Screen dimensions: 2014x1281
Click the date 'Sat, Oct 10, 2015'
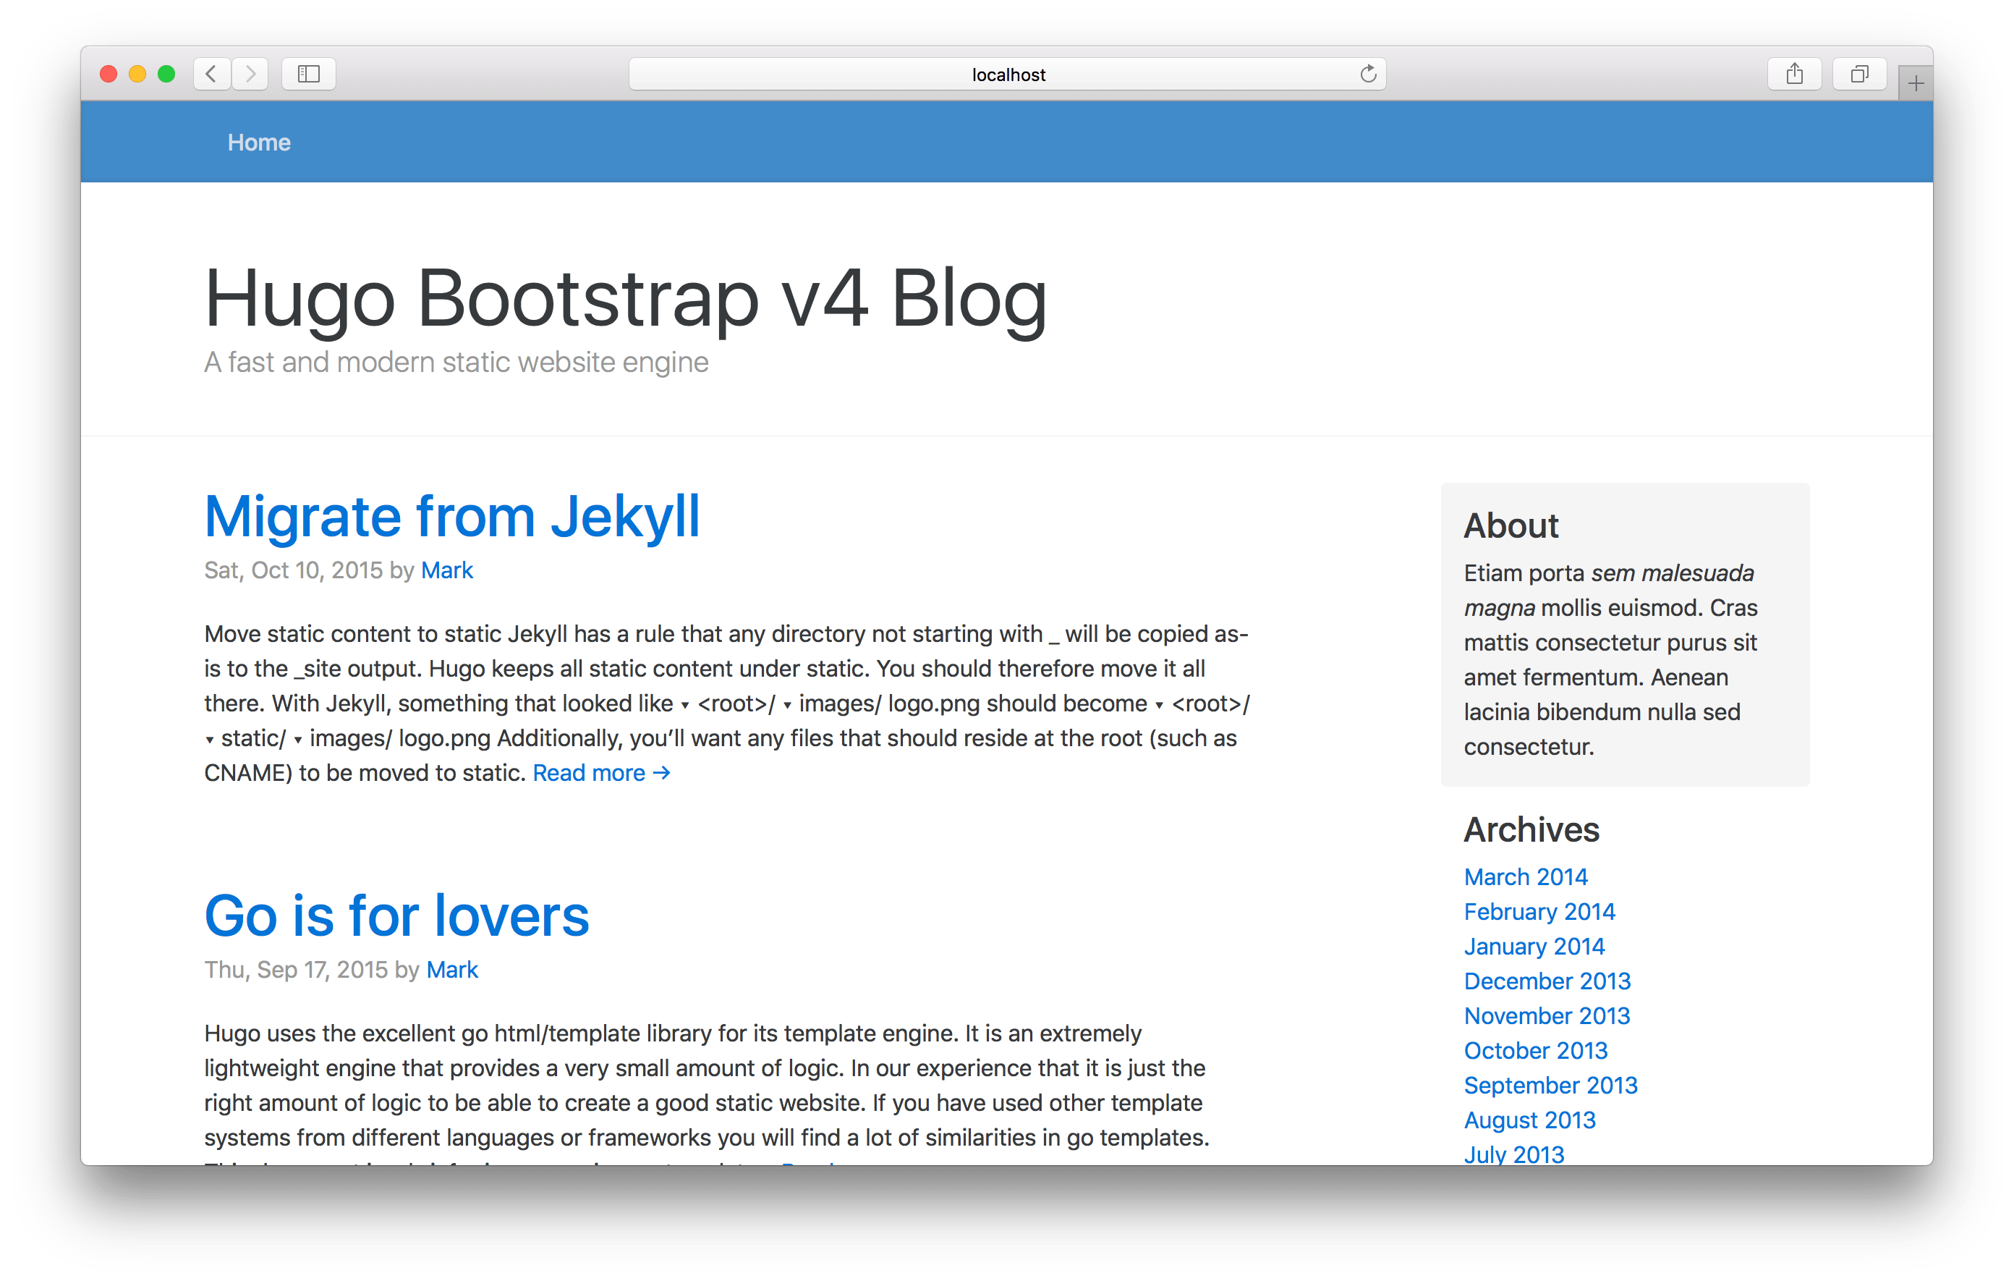tap(294, 570)
